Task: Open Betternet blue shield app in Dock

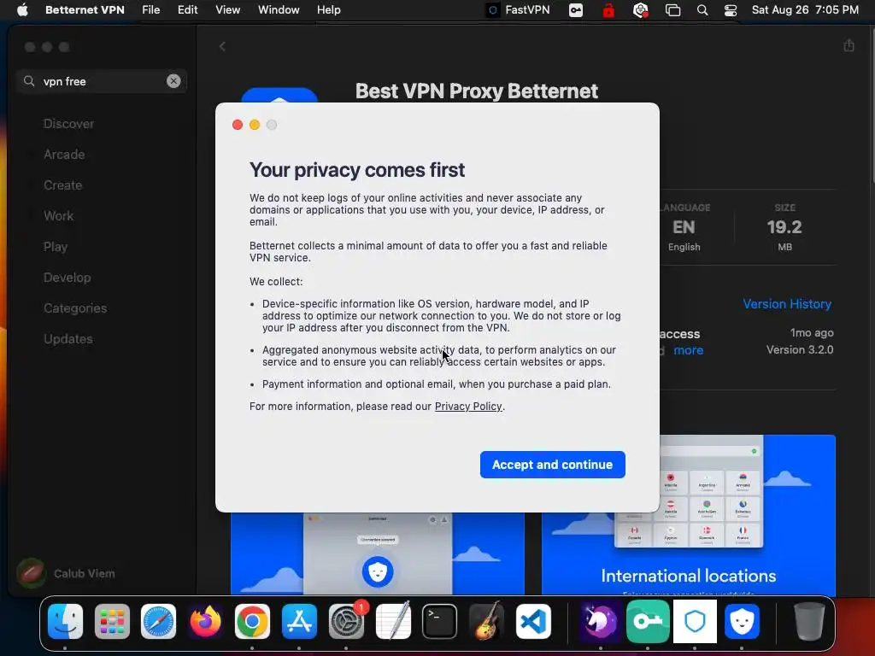Action: pyautogui.click(x=742, y=621)
